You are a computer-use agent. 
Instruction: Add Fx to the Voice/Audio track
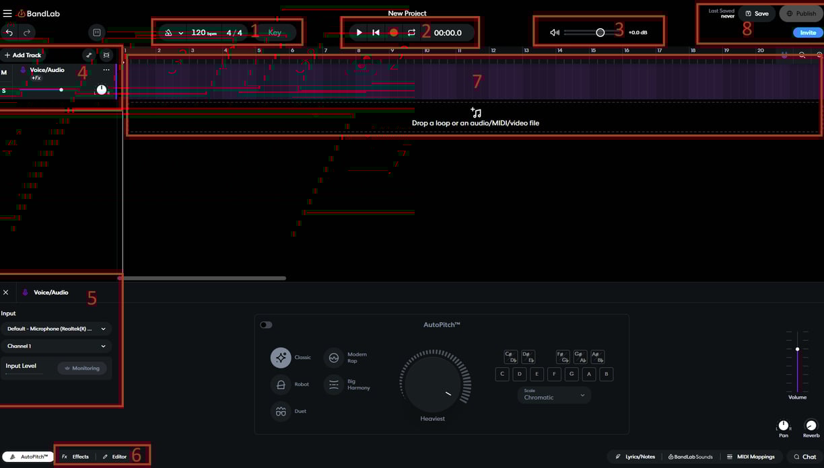(x=36, y=78)
